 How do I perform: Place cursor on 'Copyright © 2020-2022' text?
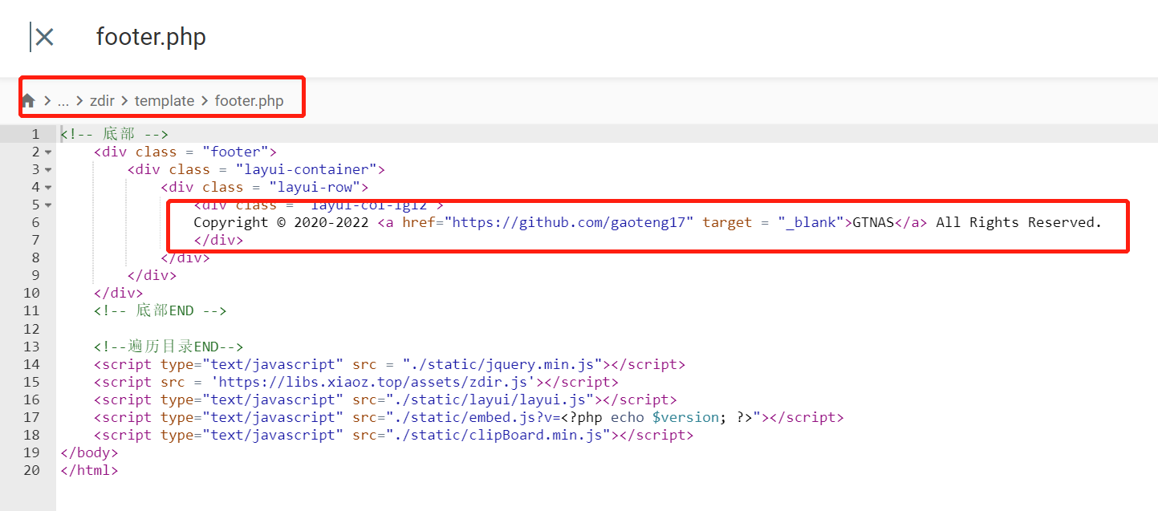pos(281,223)
